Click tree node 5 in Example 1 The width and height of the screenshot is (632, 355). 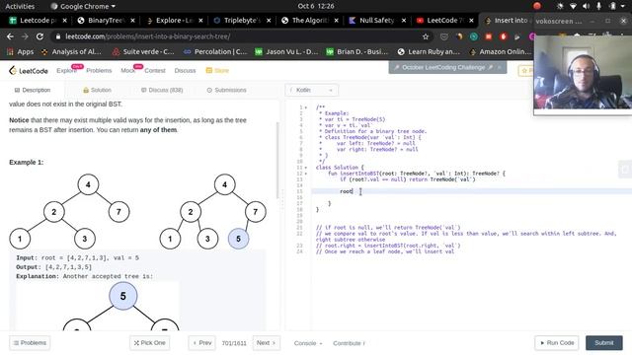(238, 239)
